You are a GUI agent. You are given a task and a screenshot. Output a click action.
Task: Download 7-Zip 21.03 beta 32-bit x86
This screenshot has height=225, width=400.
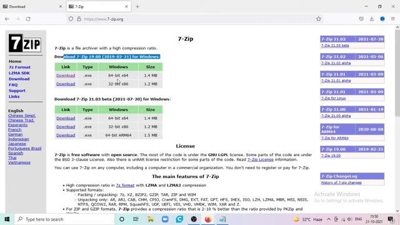[66, 127]
